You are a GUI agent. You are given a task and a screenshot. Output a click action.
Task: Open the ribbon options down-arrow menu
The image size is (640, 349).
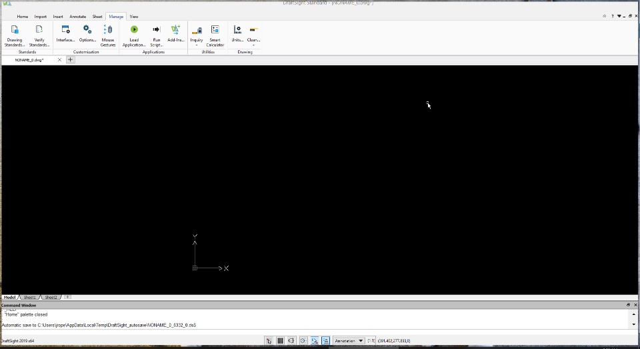(619, 16)
